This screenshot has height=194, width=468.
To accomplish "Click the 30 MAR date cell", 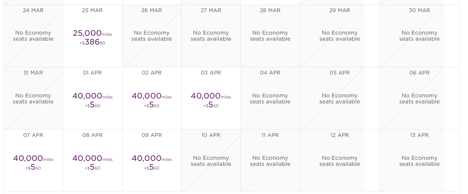I will pos(419,36).
